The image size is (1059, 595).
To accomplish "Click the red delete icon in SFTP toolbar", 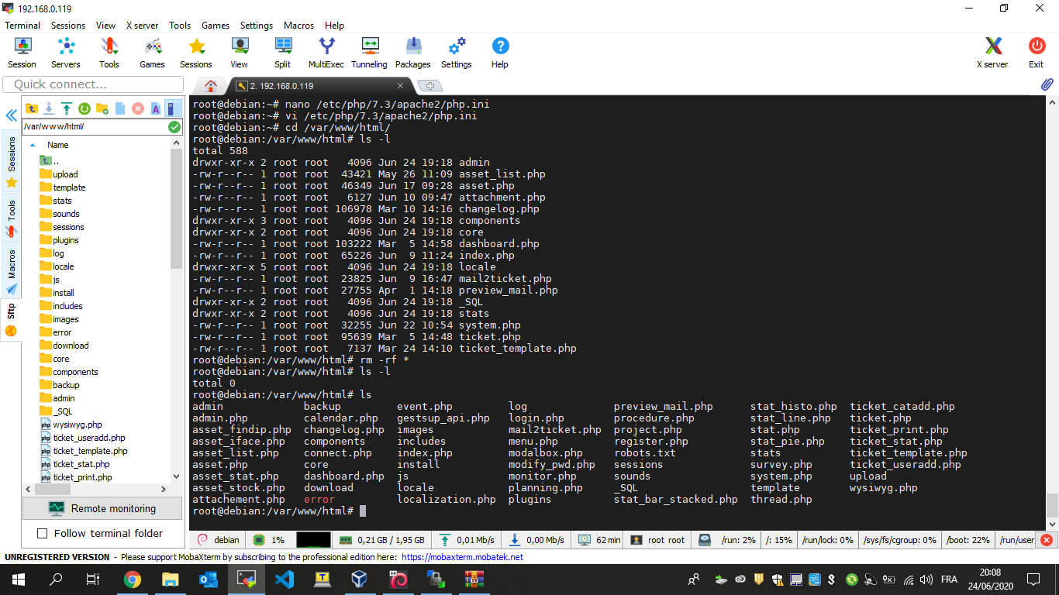I will point(138,108).
